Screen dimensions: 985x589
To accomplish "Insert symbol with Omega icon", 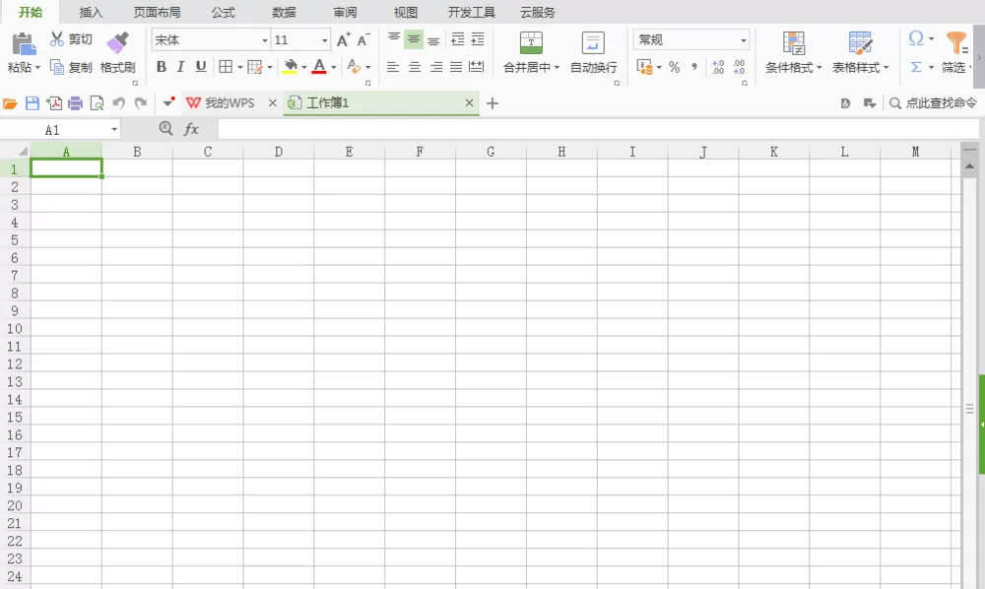I will [916, 38].
